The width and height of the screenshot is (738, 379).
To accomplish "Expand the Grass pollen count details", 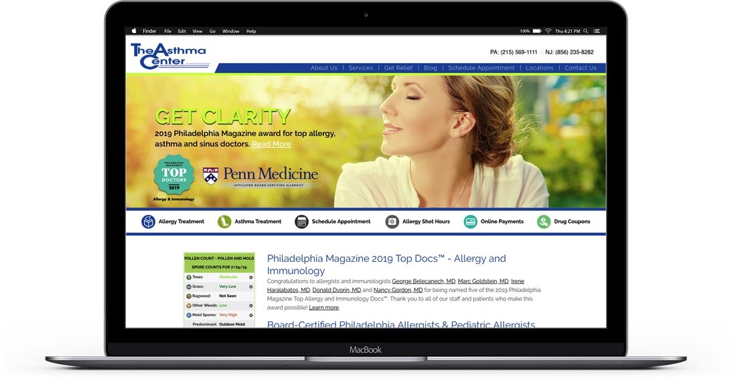I will 251,287.
